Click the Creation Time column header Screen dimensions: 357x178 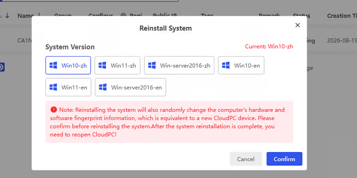(x=342, y=16)
